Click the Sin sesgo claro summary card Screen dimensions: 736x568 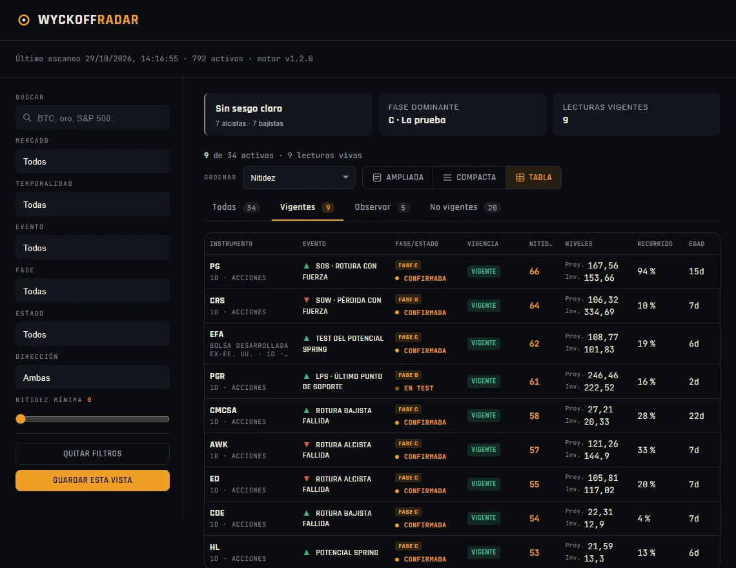click(x=288, y=114)
